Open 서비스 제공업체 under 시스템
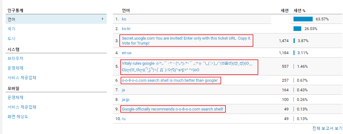The width and height of the screenshot is (343, 134). coord(22,77)
